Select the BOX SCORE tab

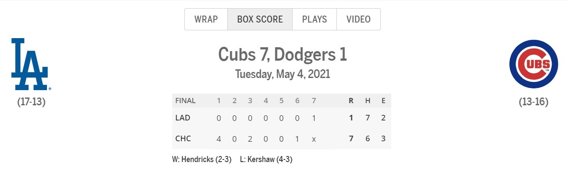coord(260,19)
